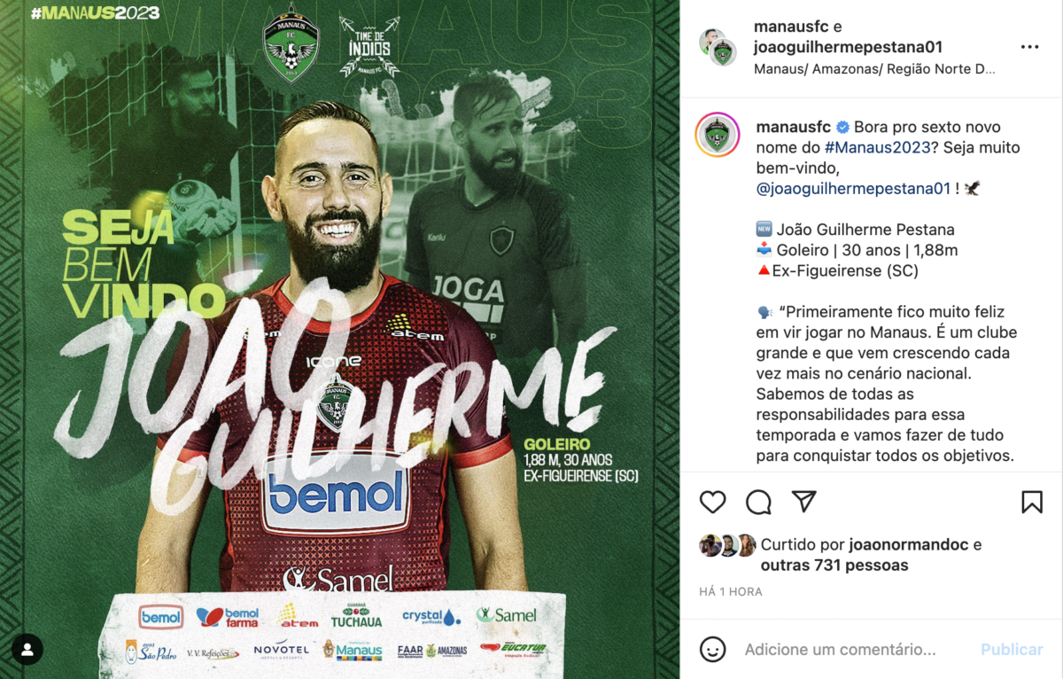Click the Publicar button
This screenshot has height=679, width=1063.
click(1012, 650)
